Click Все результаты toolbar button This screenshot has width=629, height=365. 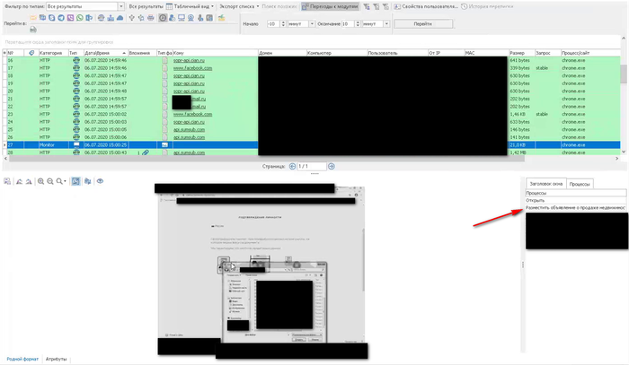146,6
